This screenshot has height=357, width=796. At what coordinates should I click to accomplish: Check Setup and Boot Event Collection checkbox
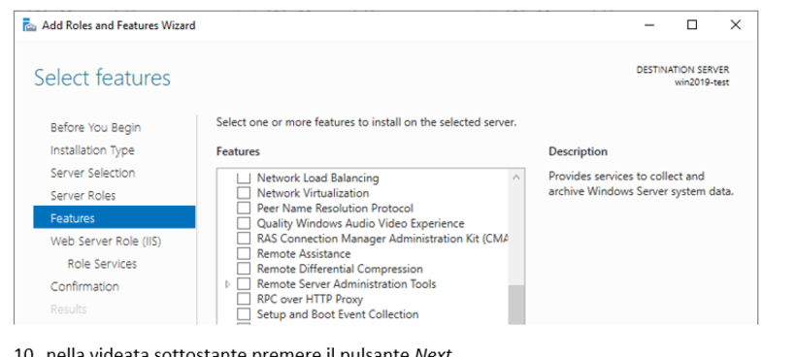(x=245, y=314)
